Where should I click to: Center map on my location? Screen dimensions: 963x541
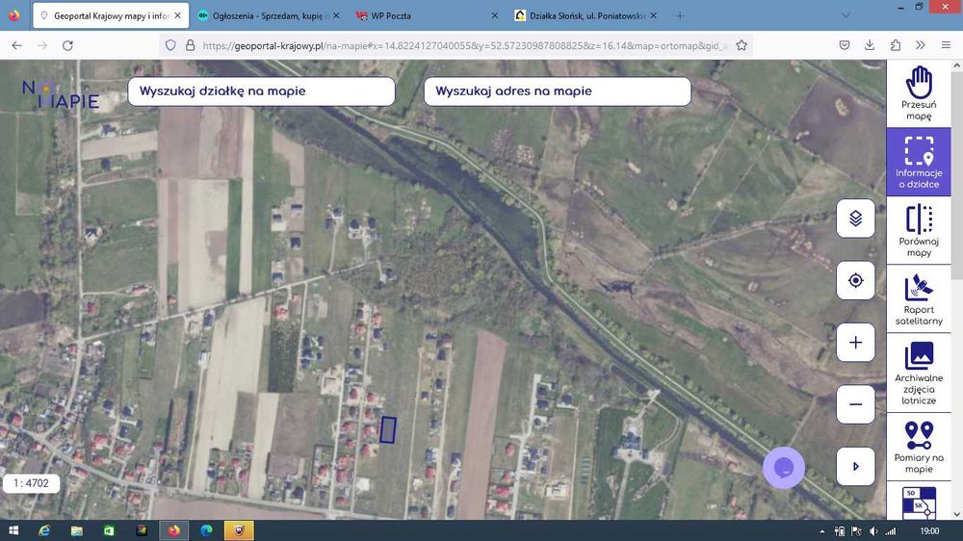(855, 281)
